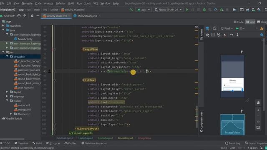Open the Profile app gauge icon
The image size is (267, 150).
coord(216,10)
